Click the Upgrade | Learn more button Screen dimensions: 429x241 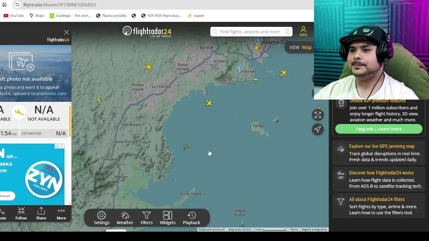tap(379, 129)
